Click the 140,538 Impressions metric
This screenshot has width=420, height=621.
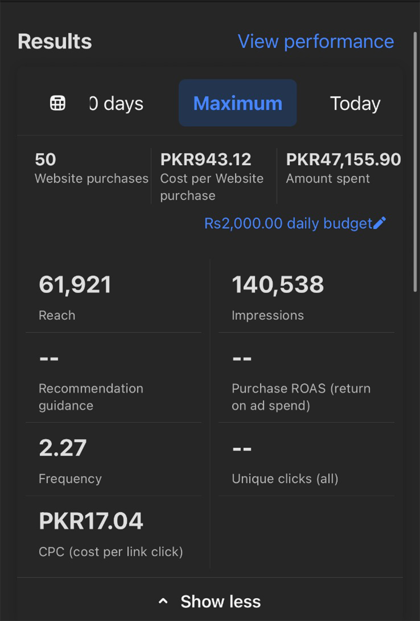coord(278,296)
